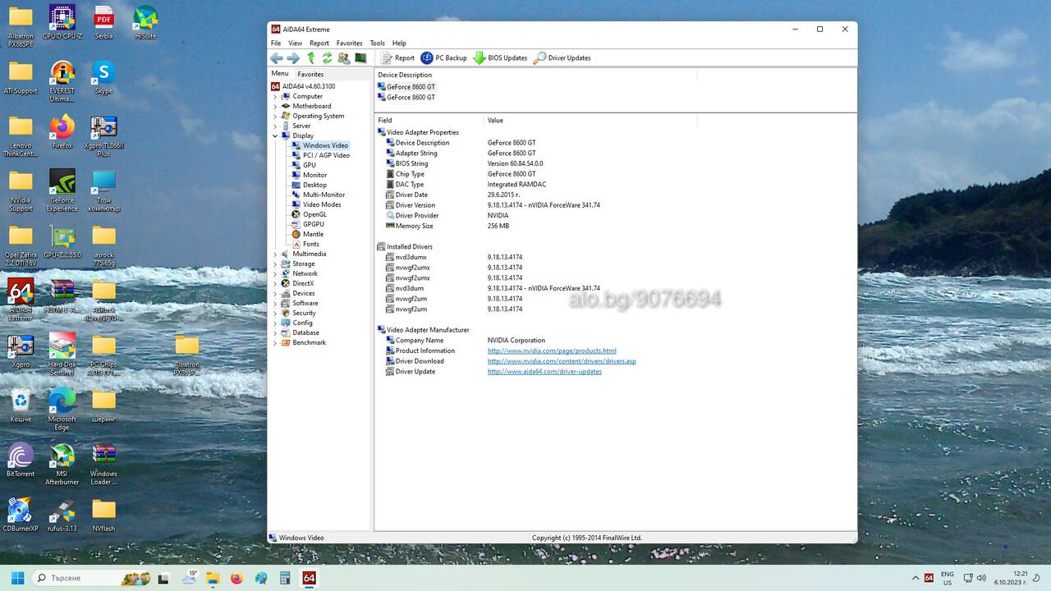
Task: Open the GeForce Experience desktop icon
Action: pos(62,191)
